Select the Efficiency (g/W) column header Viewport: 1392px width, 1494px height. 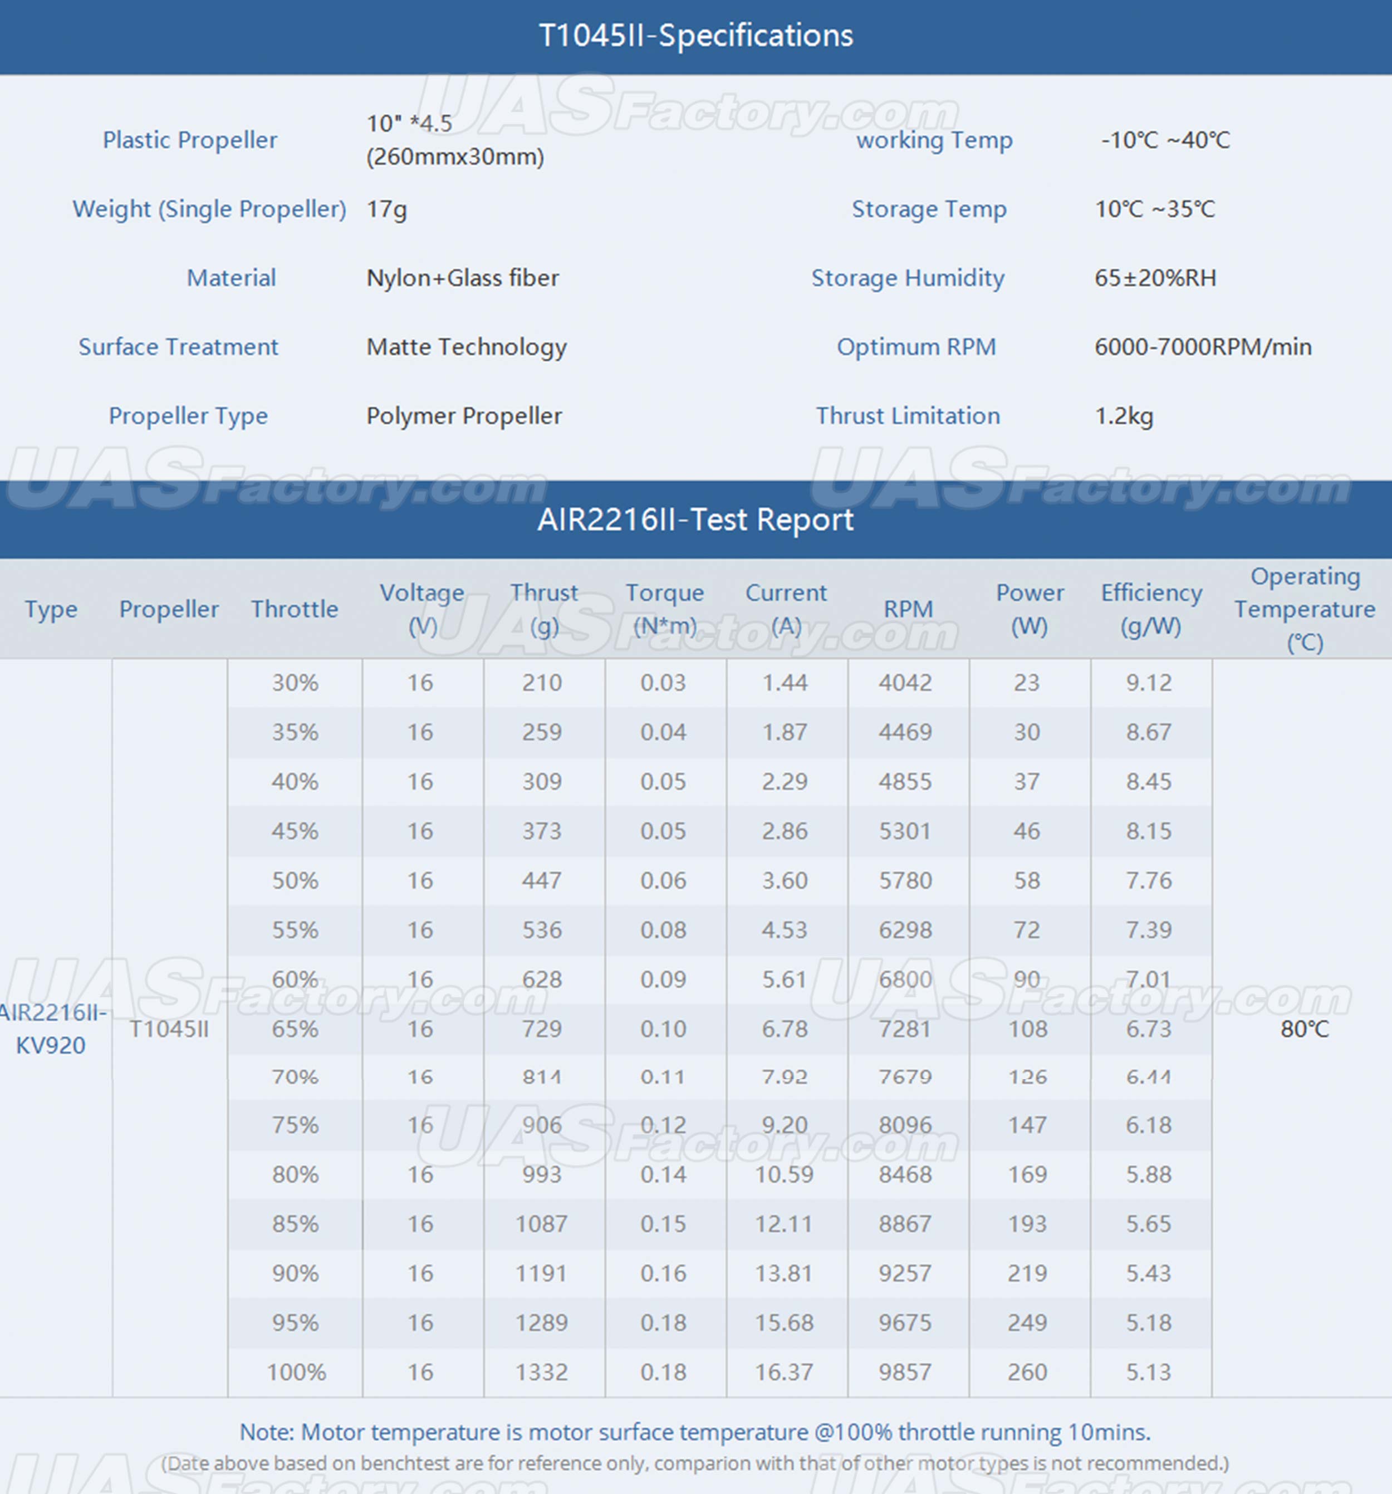tap(1151, 609)
